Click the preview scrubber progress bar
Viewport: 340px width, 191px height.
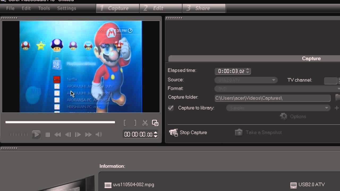pyautogui.click(x=60, y=122)
